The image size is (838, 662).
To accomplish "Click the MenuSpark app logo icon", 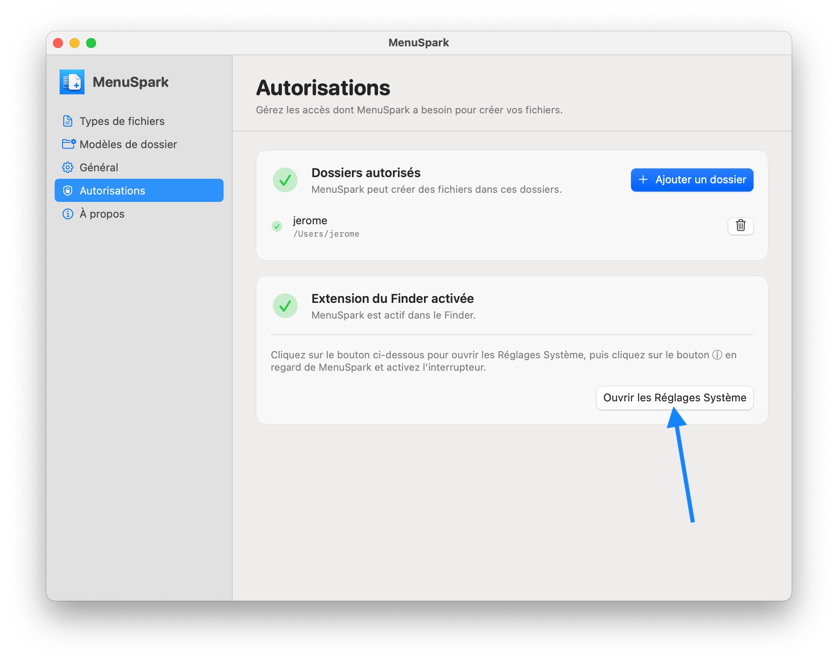I will click(x=72, y=82).
